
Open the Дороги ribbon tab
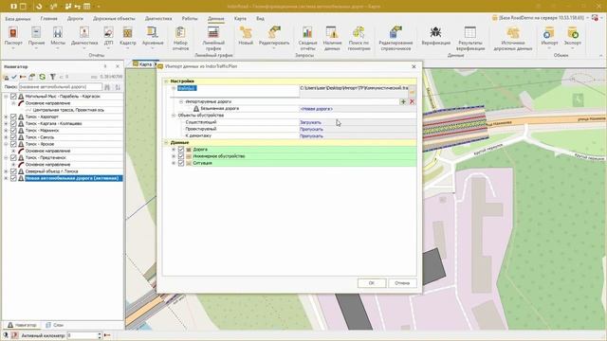[75, 19]
